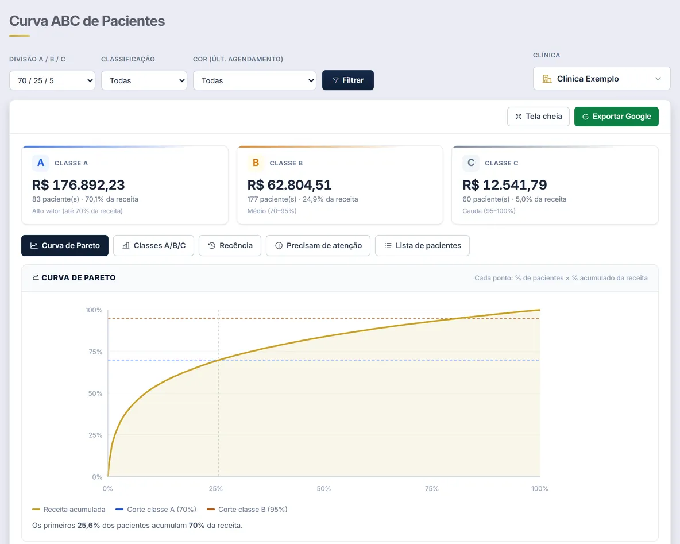680x544 pixels.
Task: Apply filters with the Filtrar button
Action: (x=348, y=80)
